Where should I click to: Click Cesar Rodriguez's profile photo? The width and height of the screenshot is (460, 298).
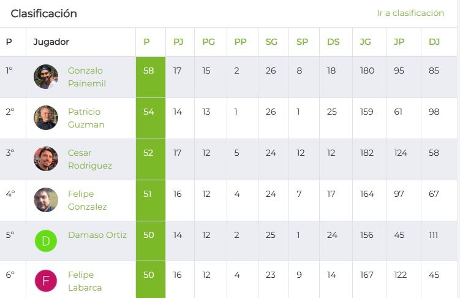[x=46, y=159]
